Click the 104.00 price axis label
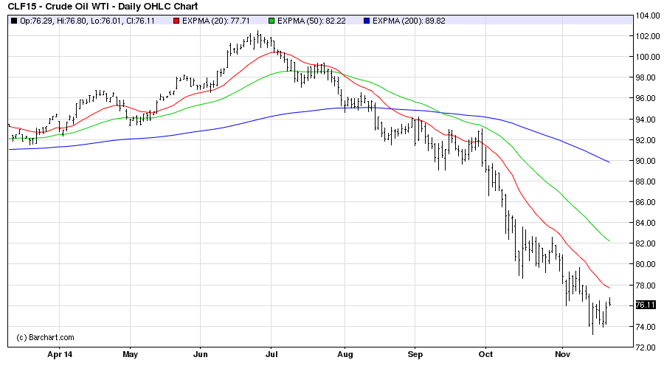The image size is (664, 377). click(x=646, y=15)
